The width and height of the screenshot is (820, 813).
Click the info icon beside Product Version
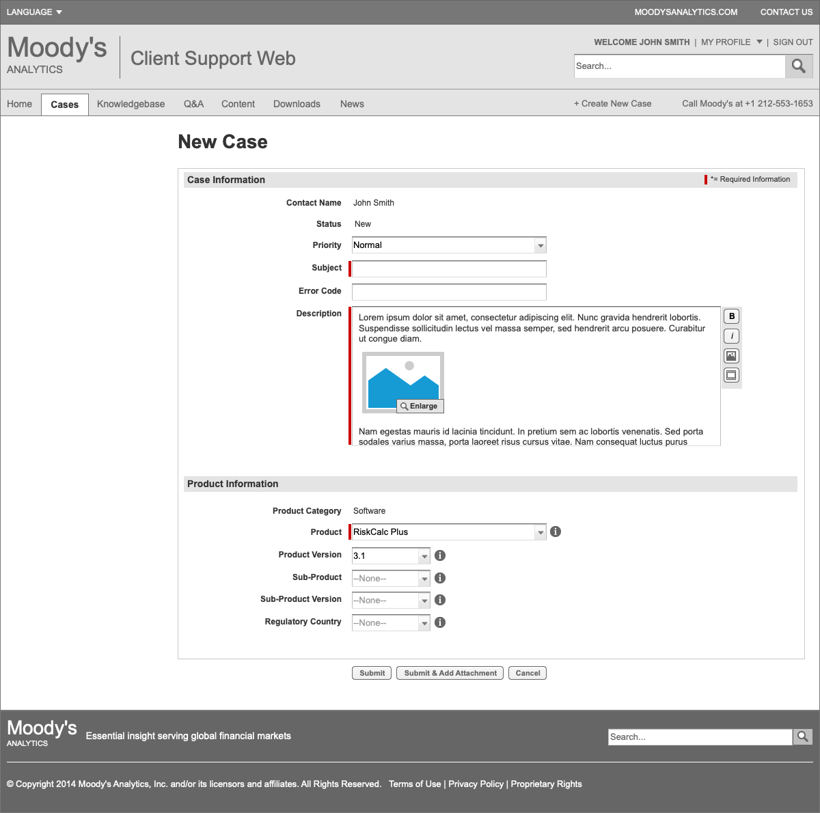[x=440, y=555]
